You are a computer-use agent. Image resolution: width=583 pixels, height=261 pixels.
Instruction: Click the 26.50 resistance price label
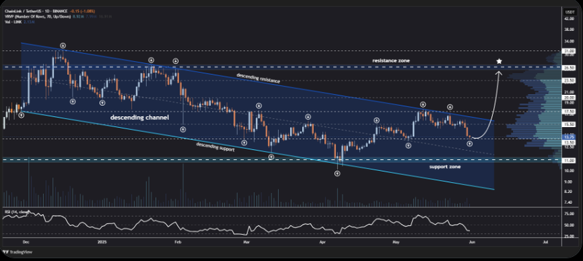[569, 67]
